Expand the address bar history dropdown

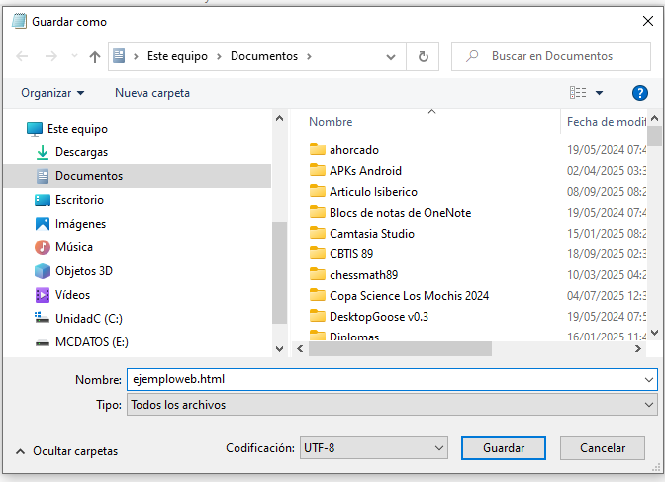pos(395,57)
